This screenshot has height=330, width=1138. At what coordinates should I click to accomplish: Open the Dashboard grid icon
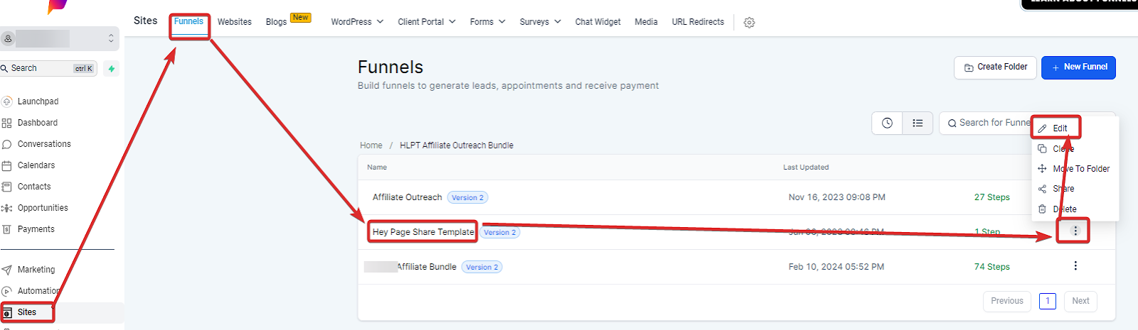7,123
